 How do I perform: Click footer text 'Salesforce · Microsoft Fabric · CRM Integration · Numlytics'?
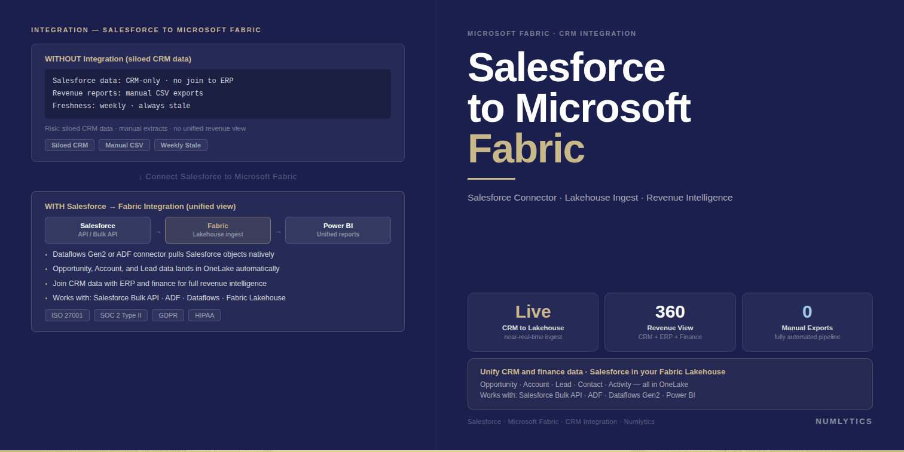tap(561, 422)
